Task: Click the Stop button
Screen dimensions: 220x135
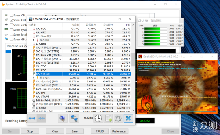Action: [x=30, y=131]
